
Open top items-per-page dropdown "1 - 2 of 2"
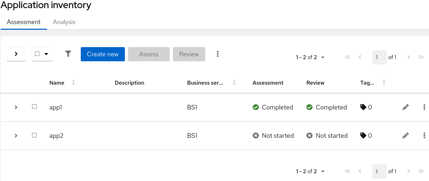click(310, 57)
